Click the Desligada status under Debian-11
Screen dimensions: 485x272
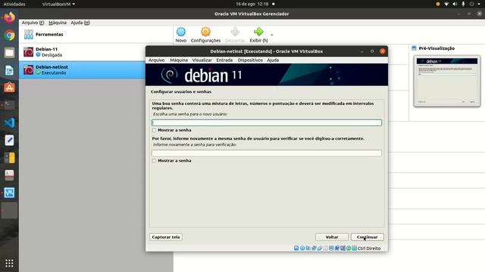(x=52, y=55)
